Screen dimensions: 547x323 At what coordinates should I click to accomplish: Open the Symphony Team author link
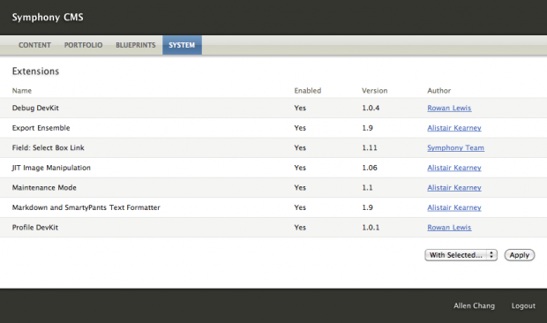click(455, 147)
